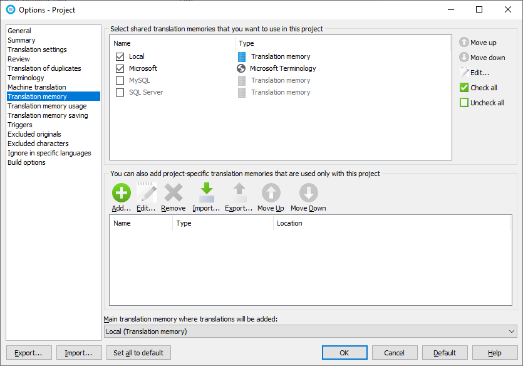Viewport: 523px width, 366px height.
Task: Click the Local translation memory database icon
Action: [x=242, y=56]
